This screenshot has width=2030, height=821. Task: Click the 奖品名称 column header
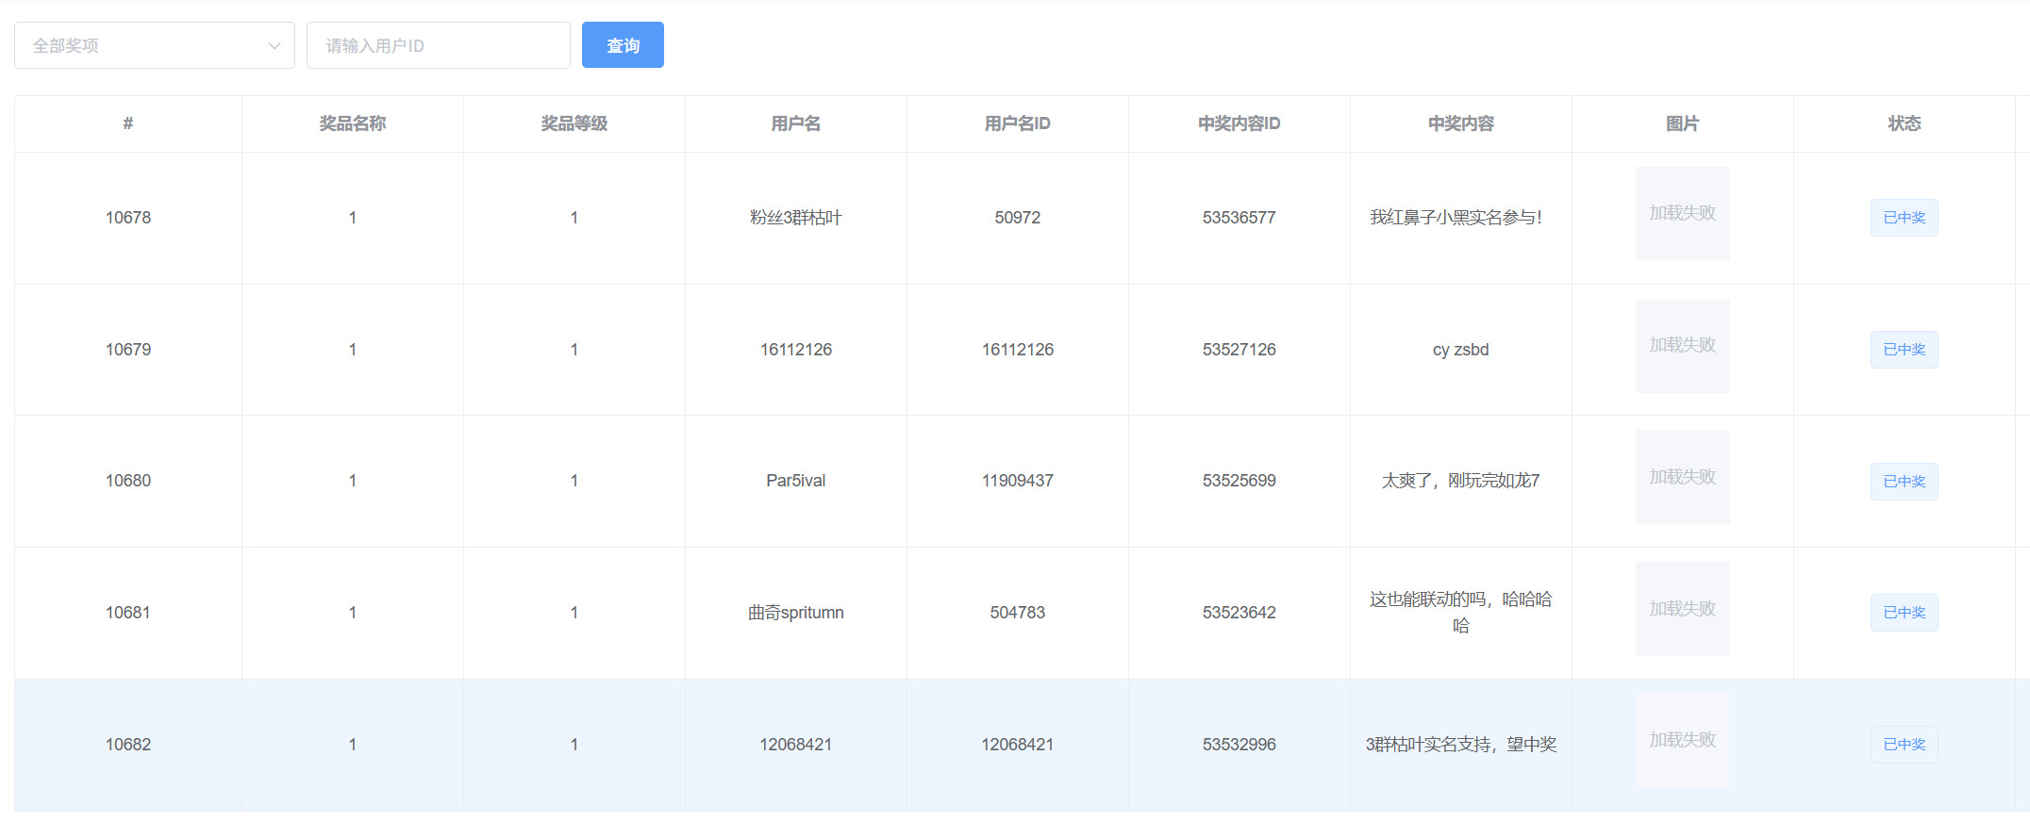[353, 123]
